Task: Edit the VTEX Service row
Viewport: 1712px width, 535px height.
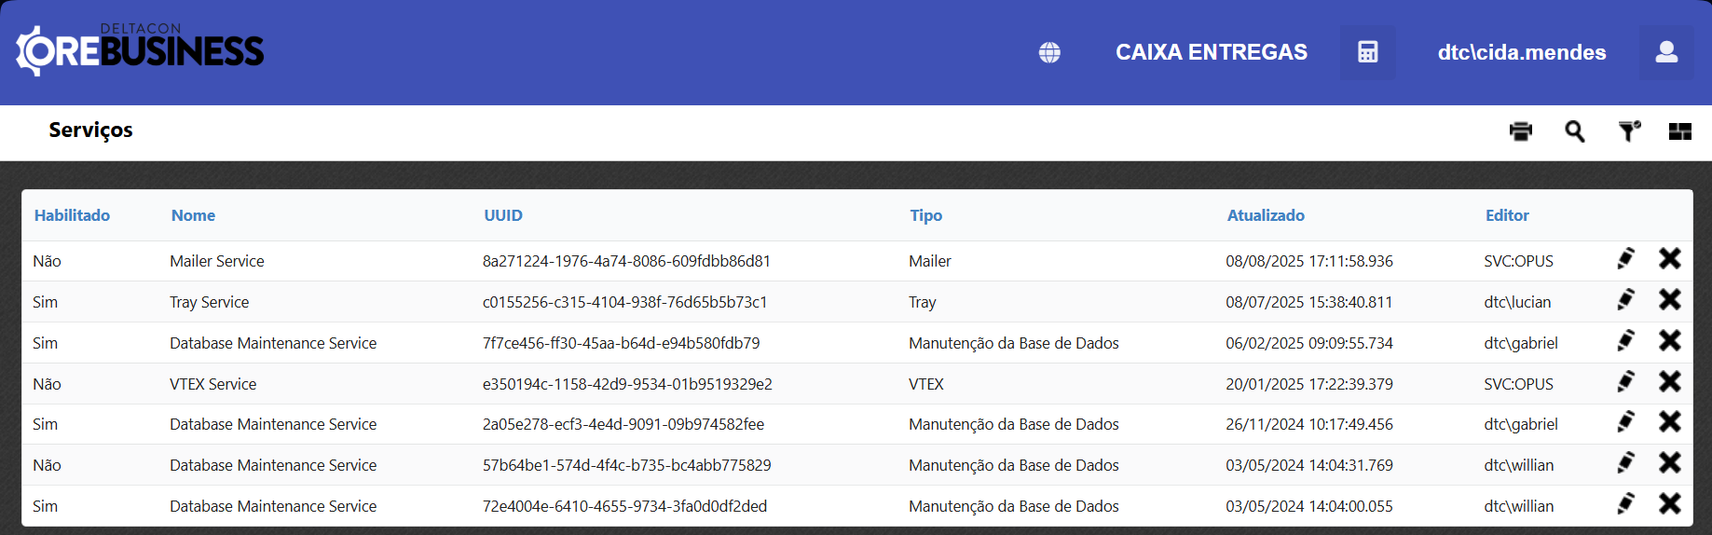Action: point(1625,381)
